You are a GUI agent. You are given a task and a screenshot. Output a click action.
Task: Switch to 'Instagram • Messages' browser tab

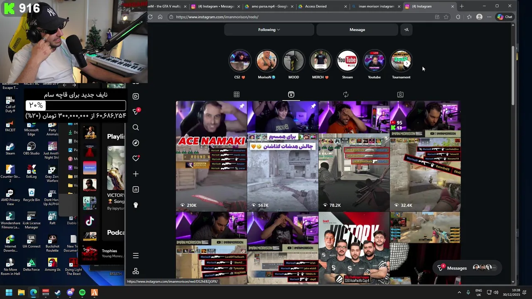(215, 6)
